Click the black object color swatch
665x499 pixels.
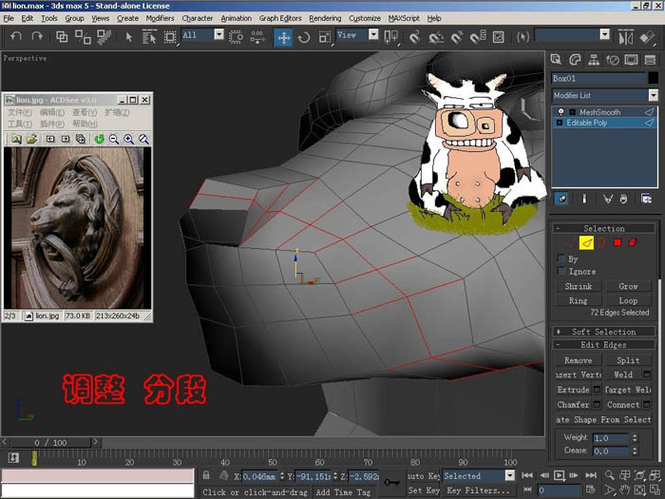click(x=653, y=78)
